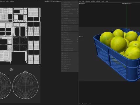Open settings gear for UV Straighten
This screenshot has width=140, height=105.
78,39
